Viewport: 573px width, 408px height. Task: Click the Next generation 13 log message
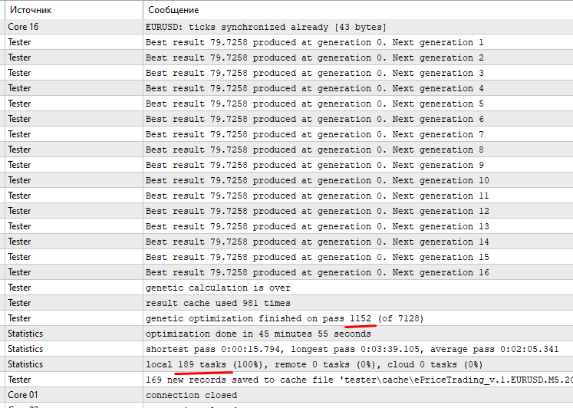(318, 226)
